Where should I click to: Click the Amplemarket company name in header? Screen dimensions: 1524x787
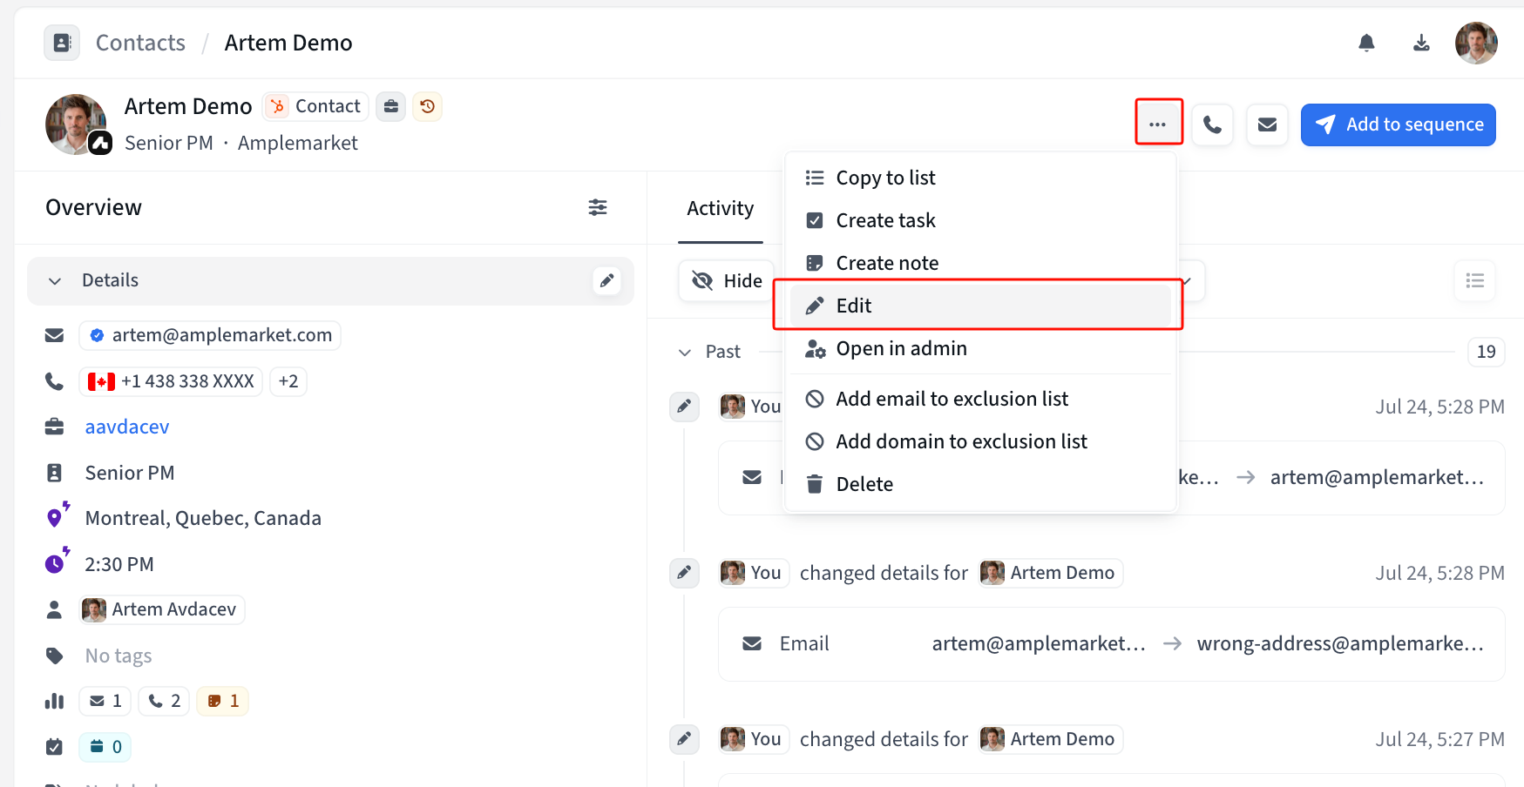tap(298, 143)
